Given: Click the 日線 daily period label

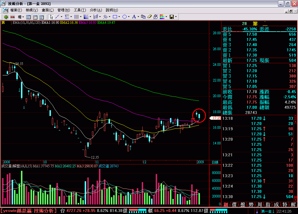Looking at the screenshot, I should coord(215,162).
